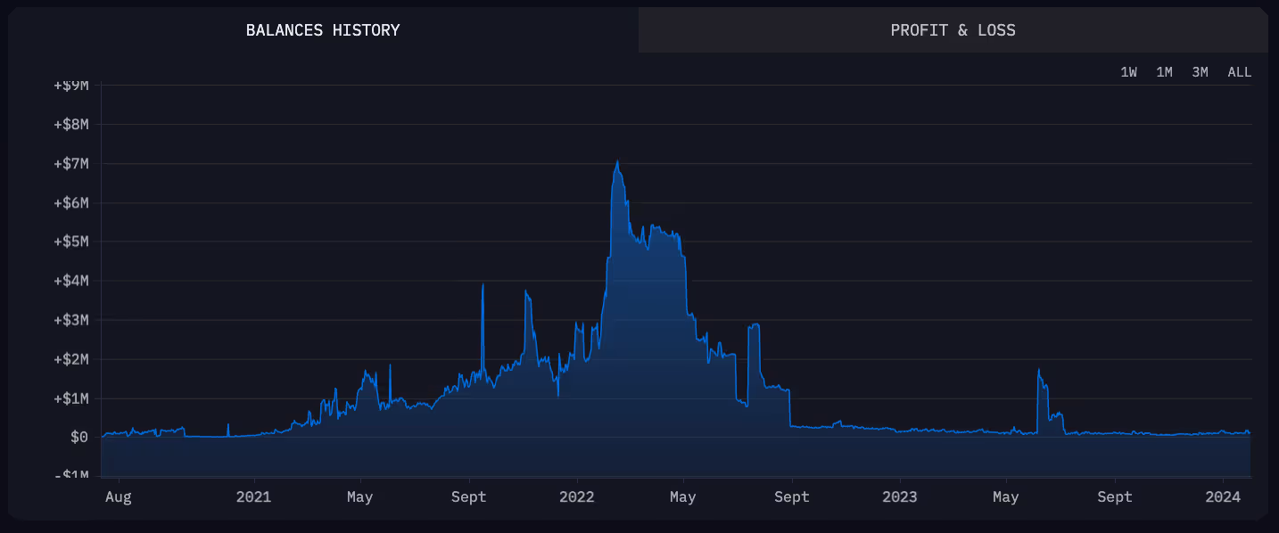Image resolution: width=1279 pixels, height=533 pixels.
Task: Select the 3M time range
Action: pyautogui.click(x=1200, y=72)
